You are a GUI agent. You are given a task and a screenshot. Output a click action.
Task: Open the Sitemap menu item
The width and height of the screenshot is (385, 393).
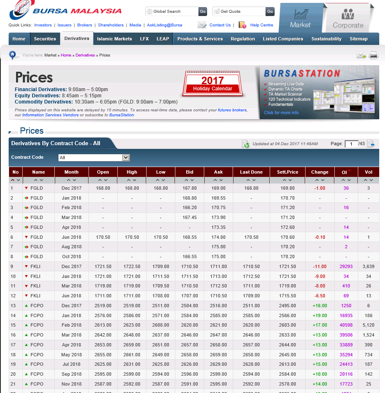coord(359,39)
